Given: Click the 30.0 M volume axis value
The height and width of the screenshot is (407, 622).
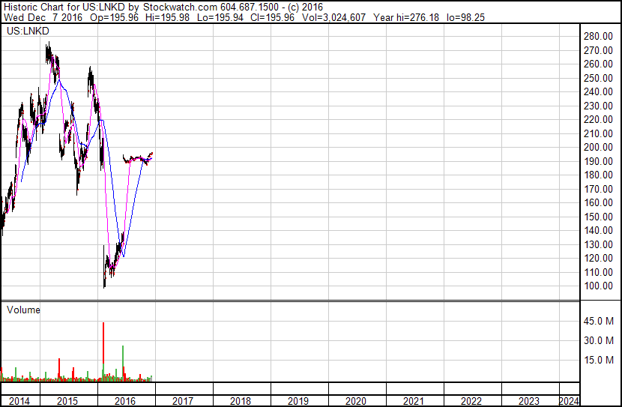Looking at the screenshot, I should (599, 340).
